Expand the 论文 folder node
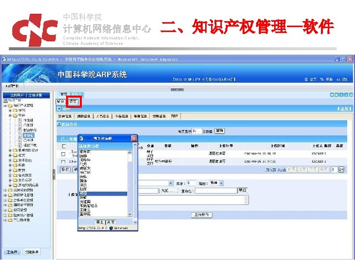Viewport: 355px width, 266px height. (x=10, y=155)
